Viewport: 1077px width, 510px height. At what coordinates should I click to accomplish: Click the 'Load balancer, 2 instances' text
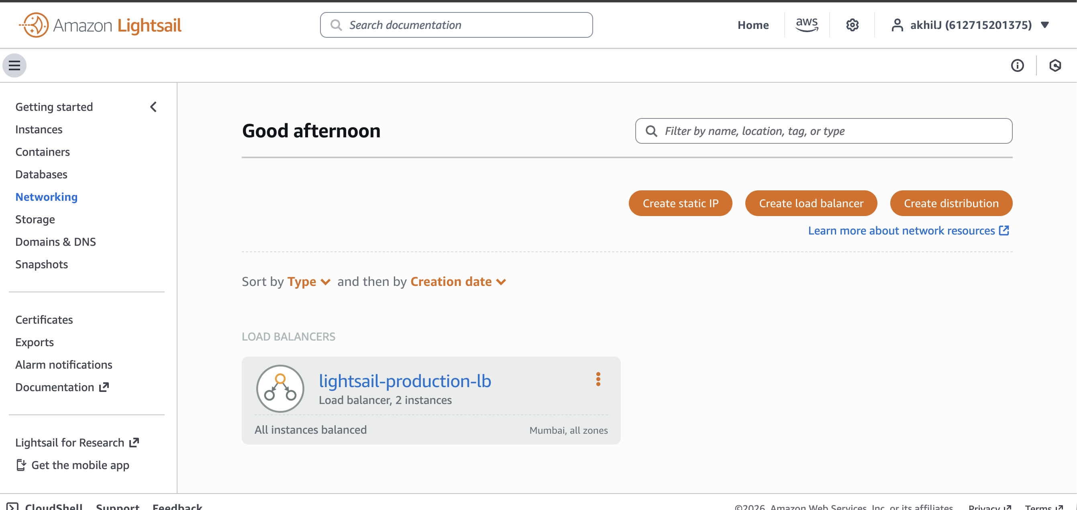click(x=385, y=400)
